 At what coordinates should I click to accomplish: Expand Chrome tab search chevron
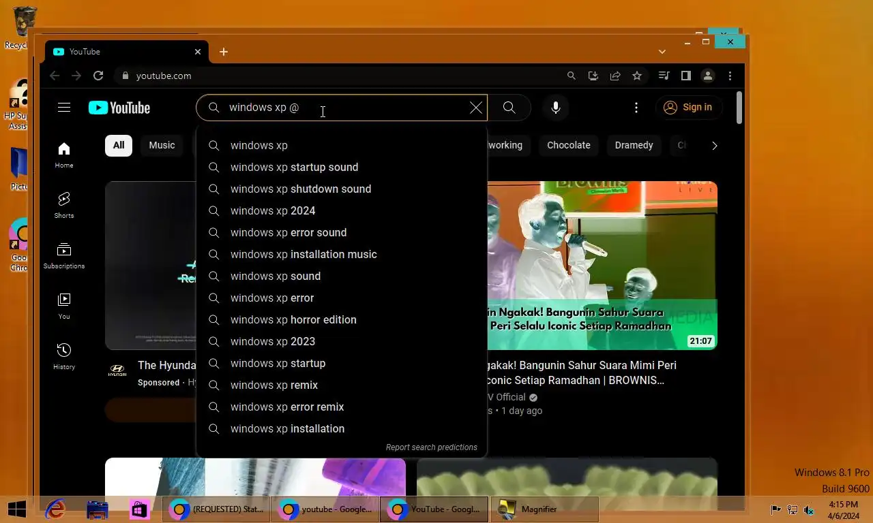tap(662, 52)
